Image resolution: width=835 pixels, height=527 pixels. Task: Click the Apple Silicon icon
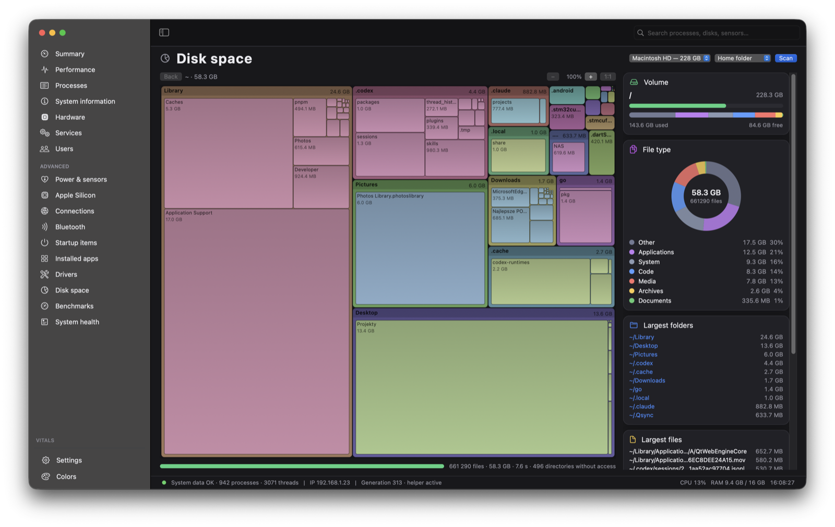click(45, 195)
